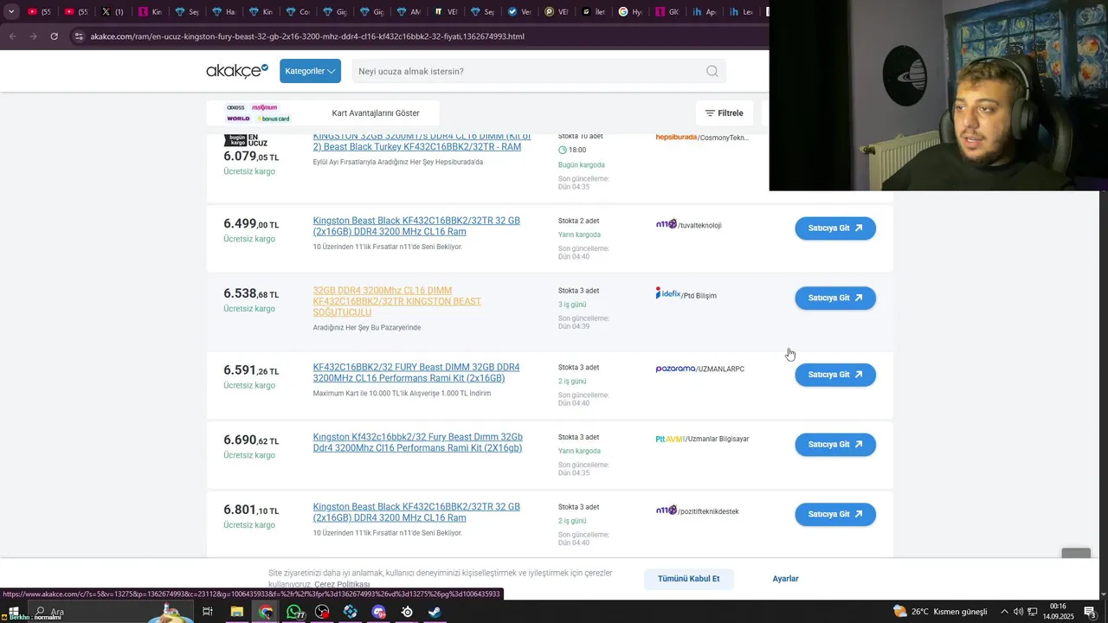Open Kingston Kf432c16bbk2/32 PttAVM listing link

coord(418,442)
